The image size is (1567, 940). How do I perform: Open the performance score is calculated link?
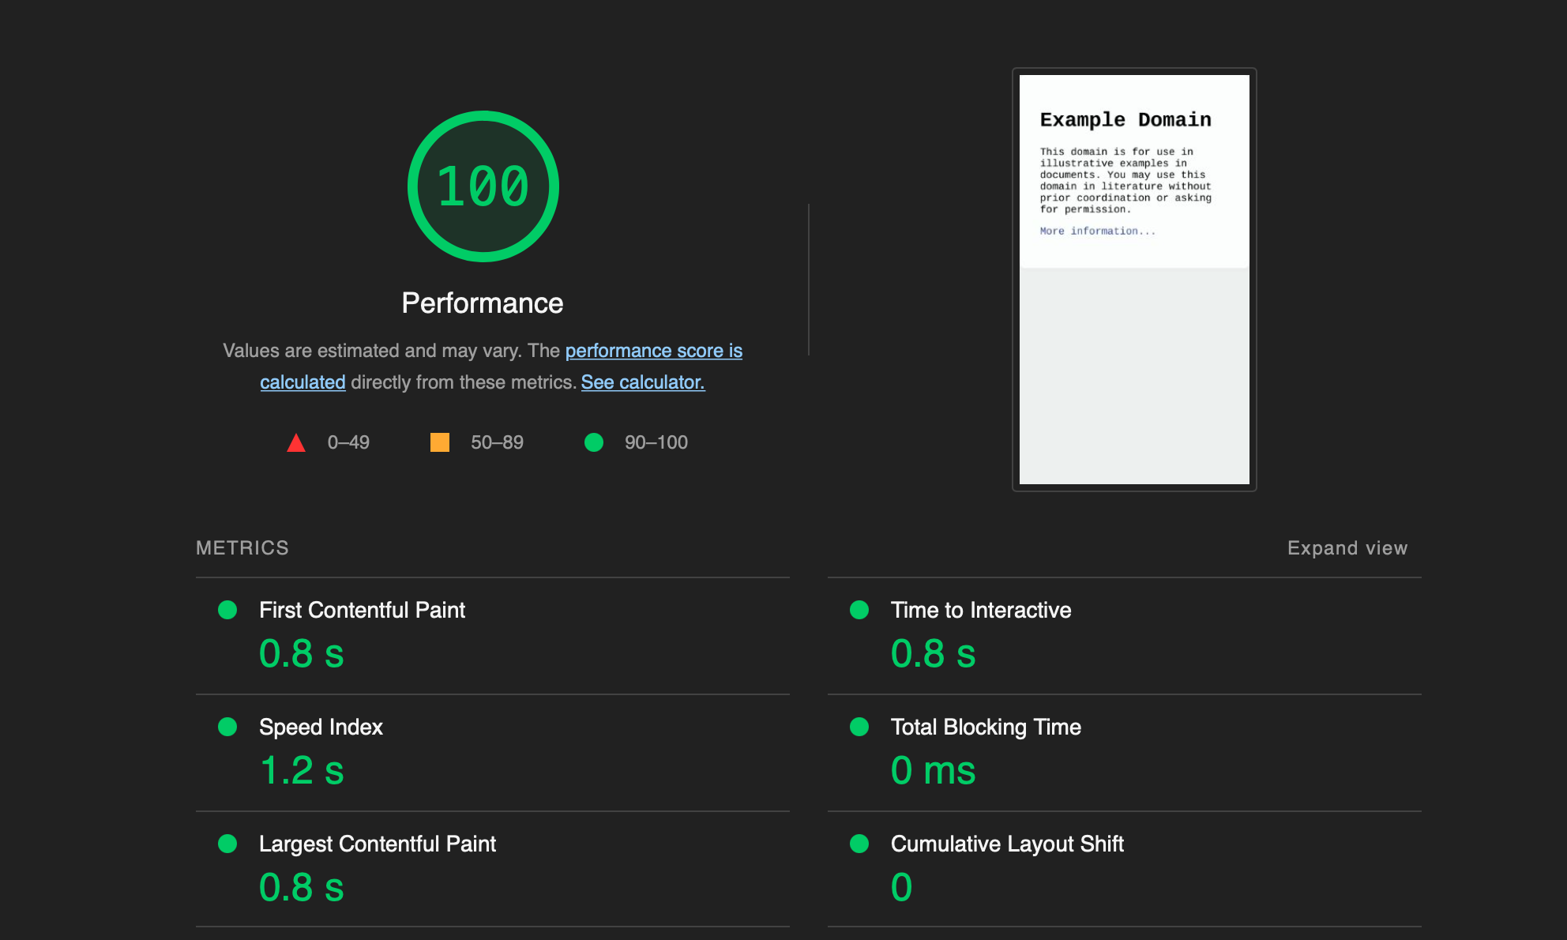coord(654,351)
